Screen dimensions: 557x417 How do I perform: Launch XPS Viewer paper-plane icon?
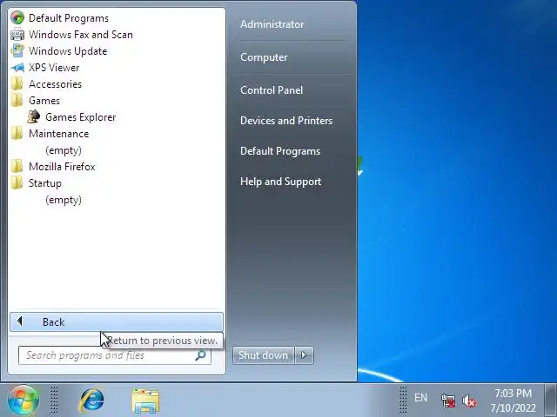pos(17,68)
